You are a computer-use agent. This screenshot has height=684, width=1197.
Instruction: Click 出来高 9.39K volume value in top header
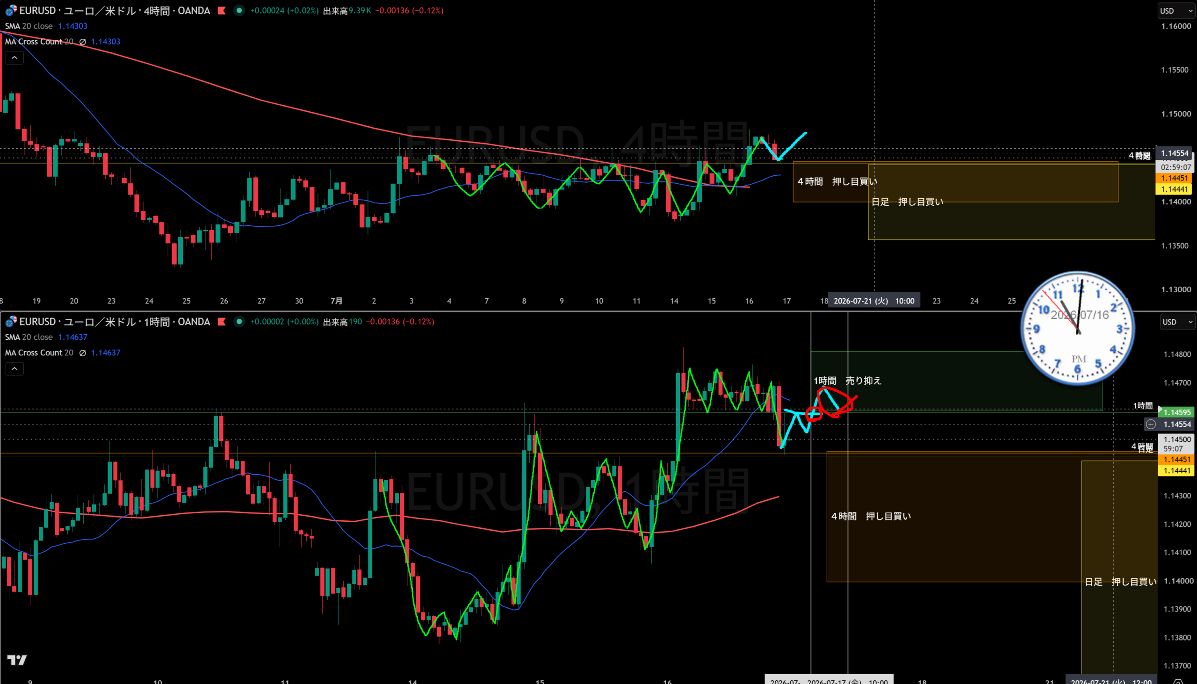(347, 10)
